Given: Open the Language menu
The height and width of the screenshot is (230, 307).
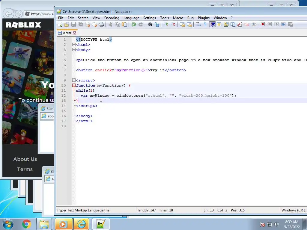Looking at the screenshot, I should [x=131, y=18].
